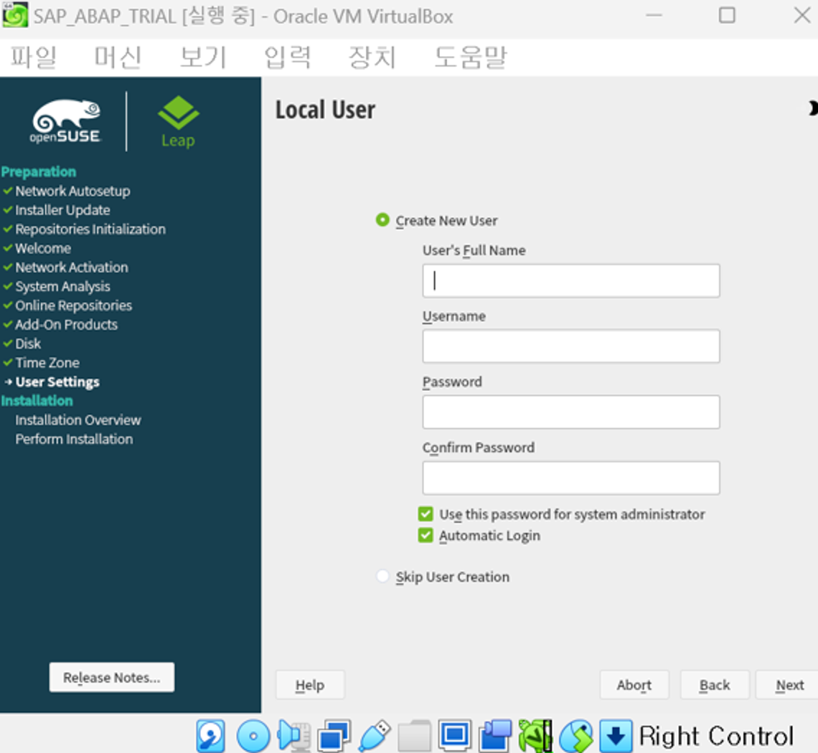818x753 pixels.
Task: Click the System Analysis step
Action: [62, 286]
